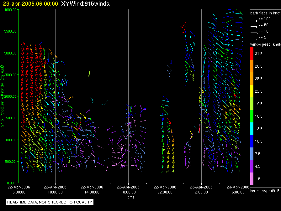Click the 10 knot barb flag symbol
The image size is (281, 211).
254,33
